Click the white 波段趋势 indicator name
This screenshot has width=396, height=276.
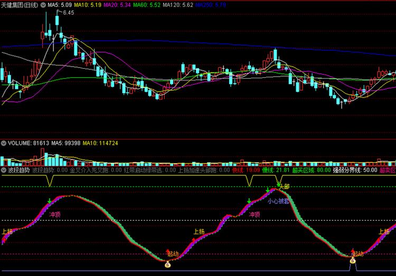[x=18, y=170]
